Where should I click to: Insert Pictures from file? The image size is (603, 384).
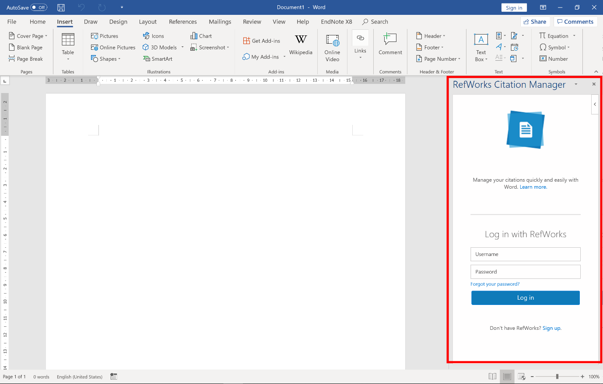105,36
